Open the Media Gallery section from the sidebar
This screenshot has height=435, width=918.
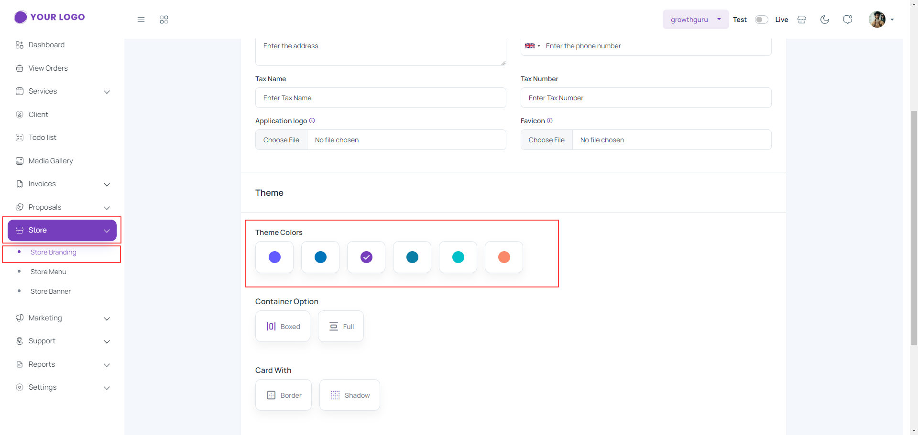[50, 161]
